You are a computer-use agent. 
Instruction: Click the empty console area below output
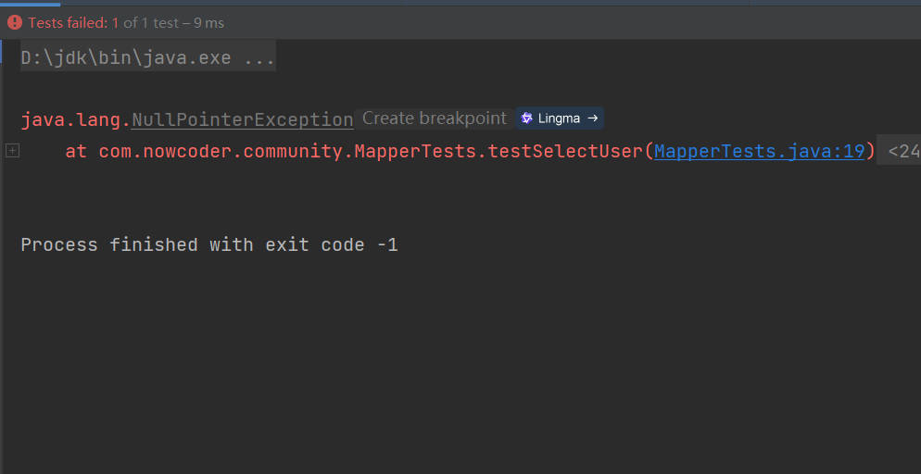point(460,364)
